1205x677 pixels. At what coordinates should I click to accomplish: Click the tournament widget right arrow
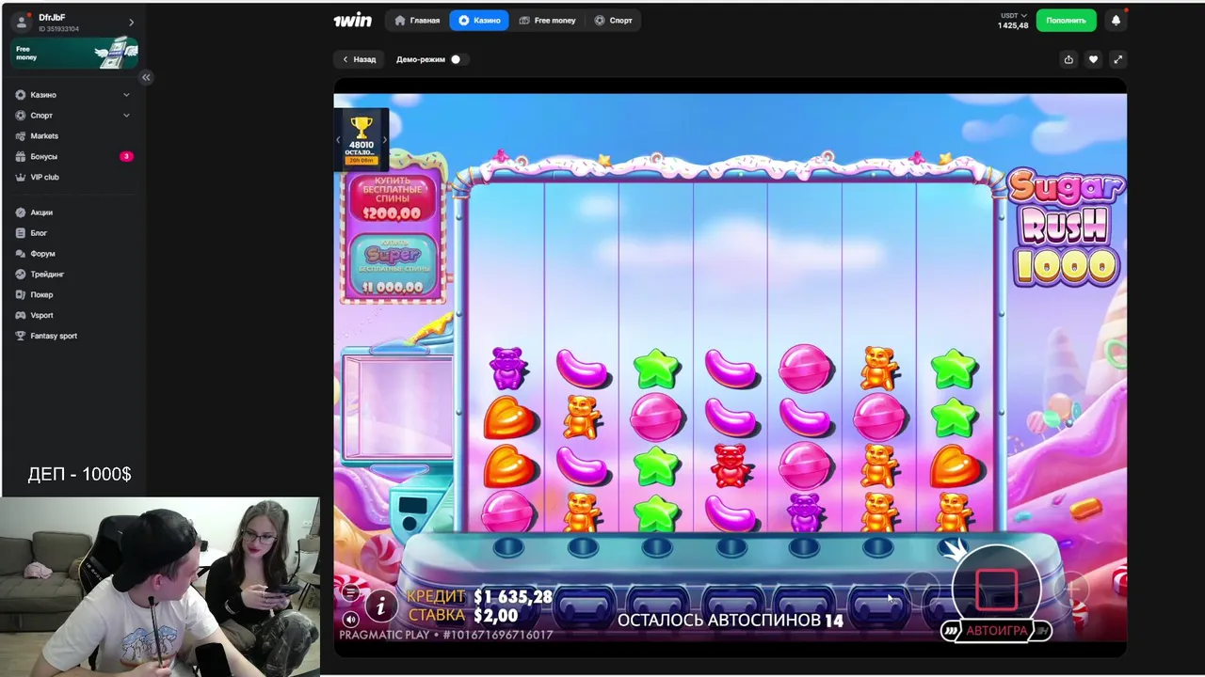384,140
